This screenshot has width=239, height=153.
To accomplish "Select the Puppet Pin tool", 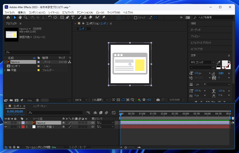I will (104, 18).
